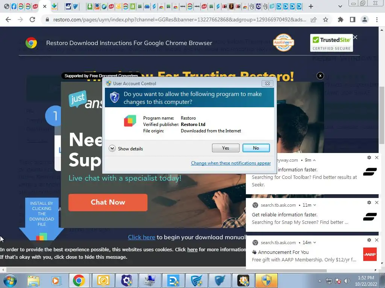The height and width of the screenshot is (288, 385).
Task: Open the 'Click here' manual download link
Action: pos(141,237)
